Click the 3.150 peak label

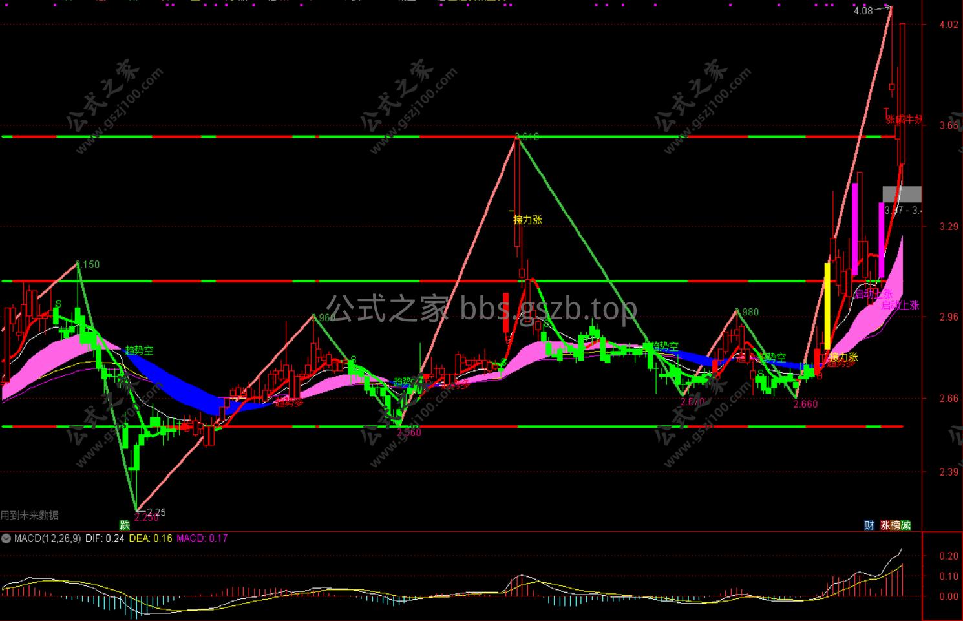pos(88,264)
